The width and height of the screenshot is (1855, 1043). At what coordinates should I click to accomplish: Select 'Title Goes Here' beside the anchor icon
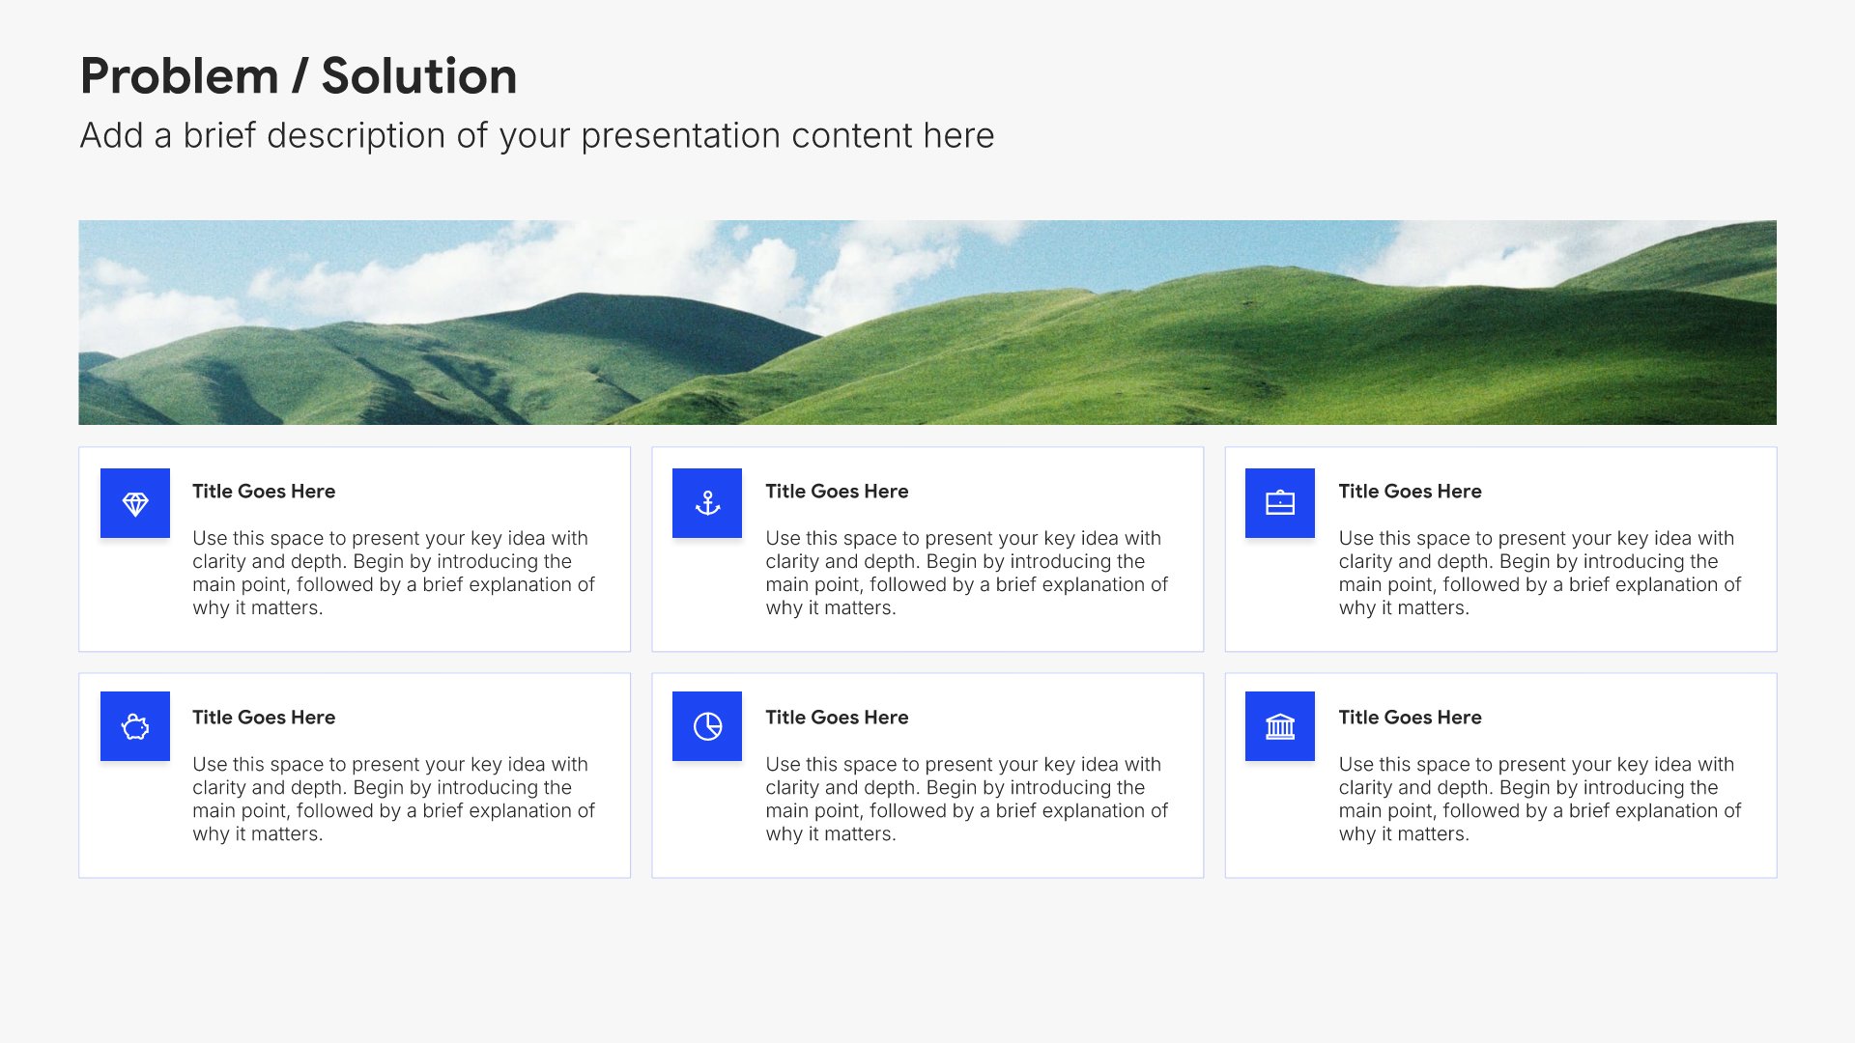[837, 492]
